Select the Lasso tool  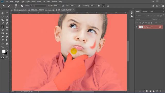(x=3, y=17)
